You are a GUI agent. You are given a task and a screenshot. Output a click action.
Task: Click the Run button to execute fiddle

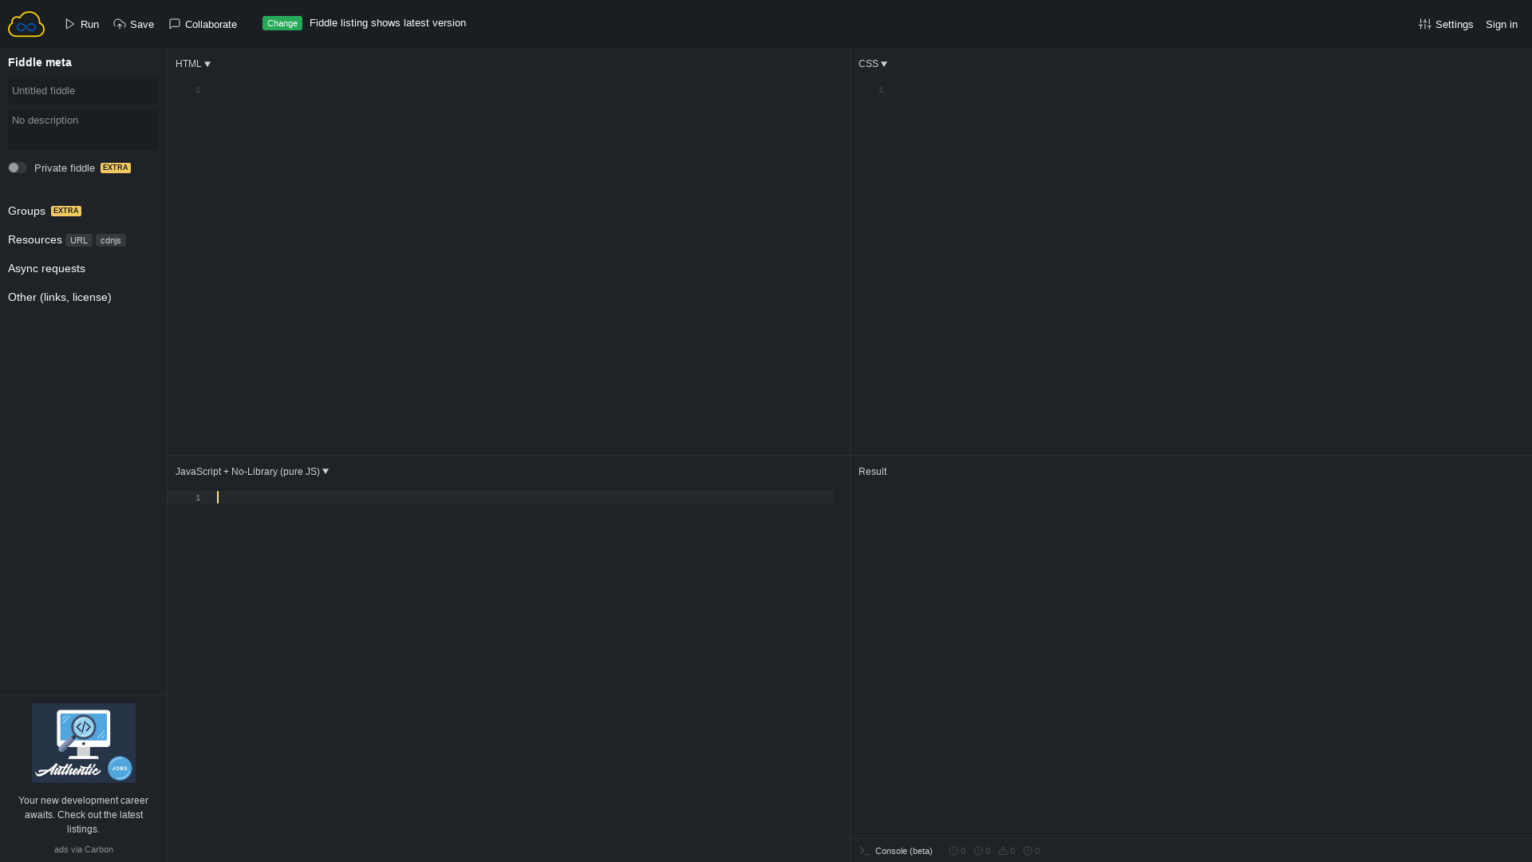[x=82, y=24]
